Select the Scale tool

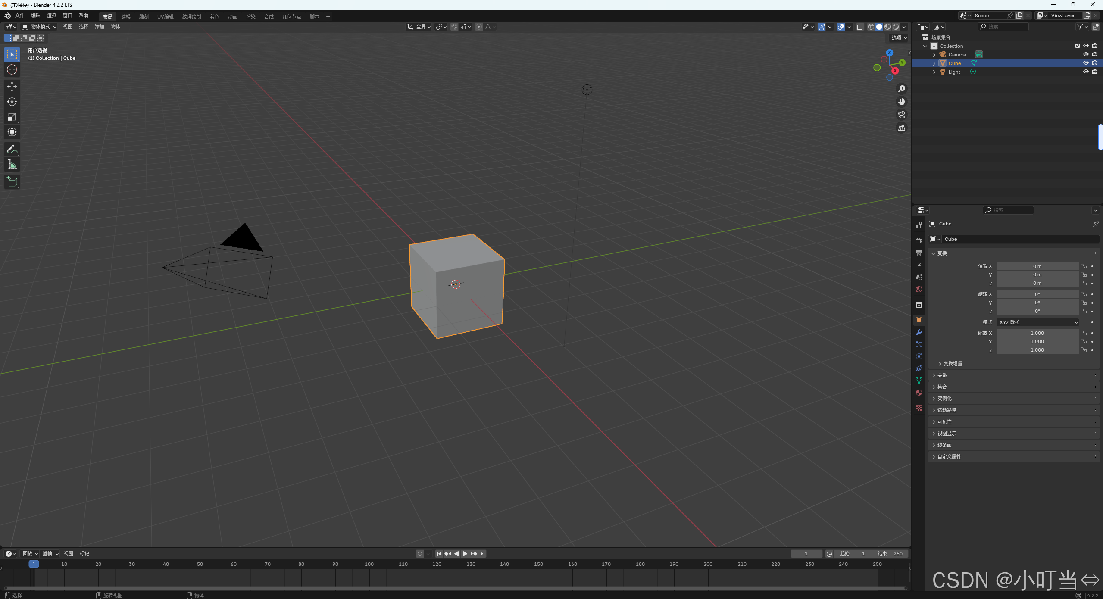coord(12,117)
